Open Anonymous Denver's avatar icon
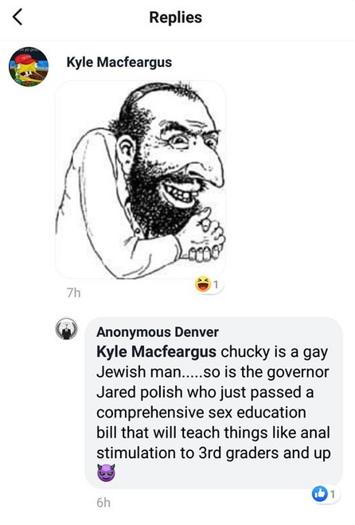 (67, 328)
